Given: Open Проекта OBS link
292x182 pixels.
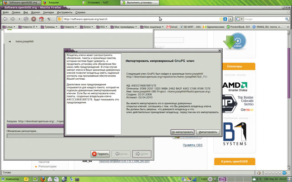Looking at the screenshot, I should point(193,145).
